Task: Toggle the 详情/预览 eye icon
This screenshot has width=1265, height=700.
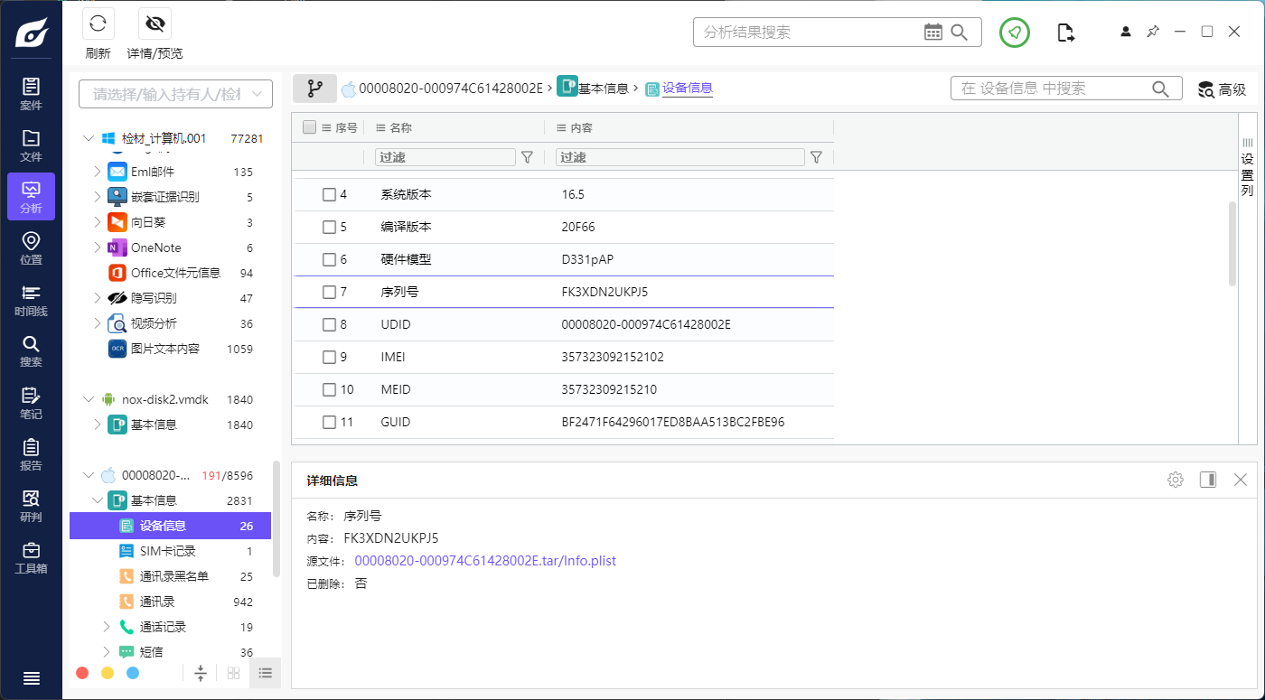Action: (x=155, y=23)
